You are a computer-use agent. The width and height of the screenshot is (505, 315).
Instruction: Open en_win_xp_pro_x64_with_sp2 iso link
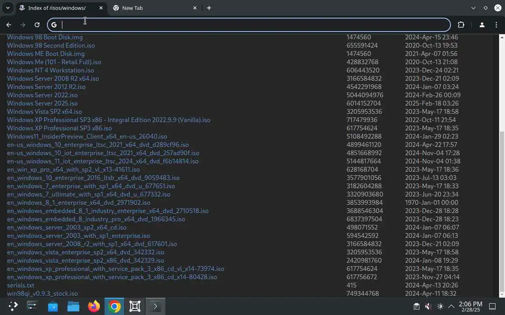pos(73,169)
